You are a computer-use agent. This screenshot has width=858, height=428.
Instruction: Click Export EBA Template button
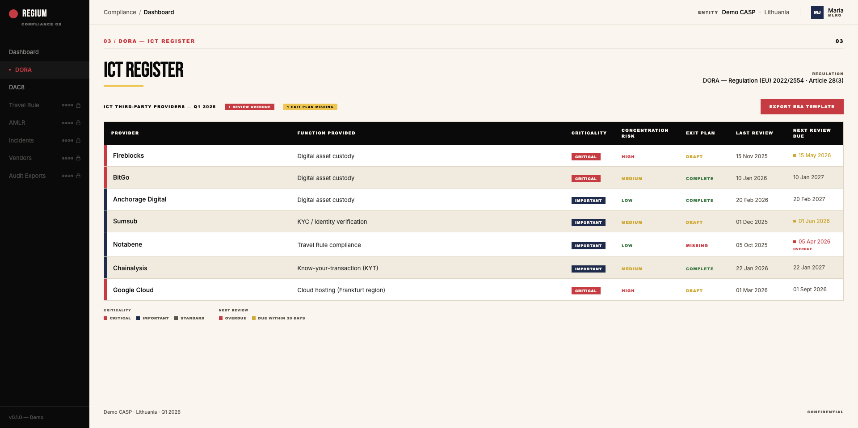(802, 107)
